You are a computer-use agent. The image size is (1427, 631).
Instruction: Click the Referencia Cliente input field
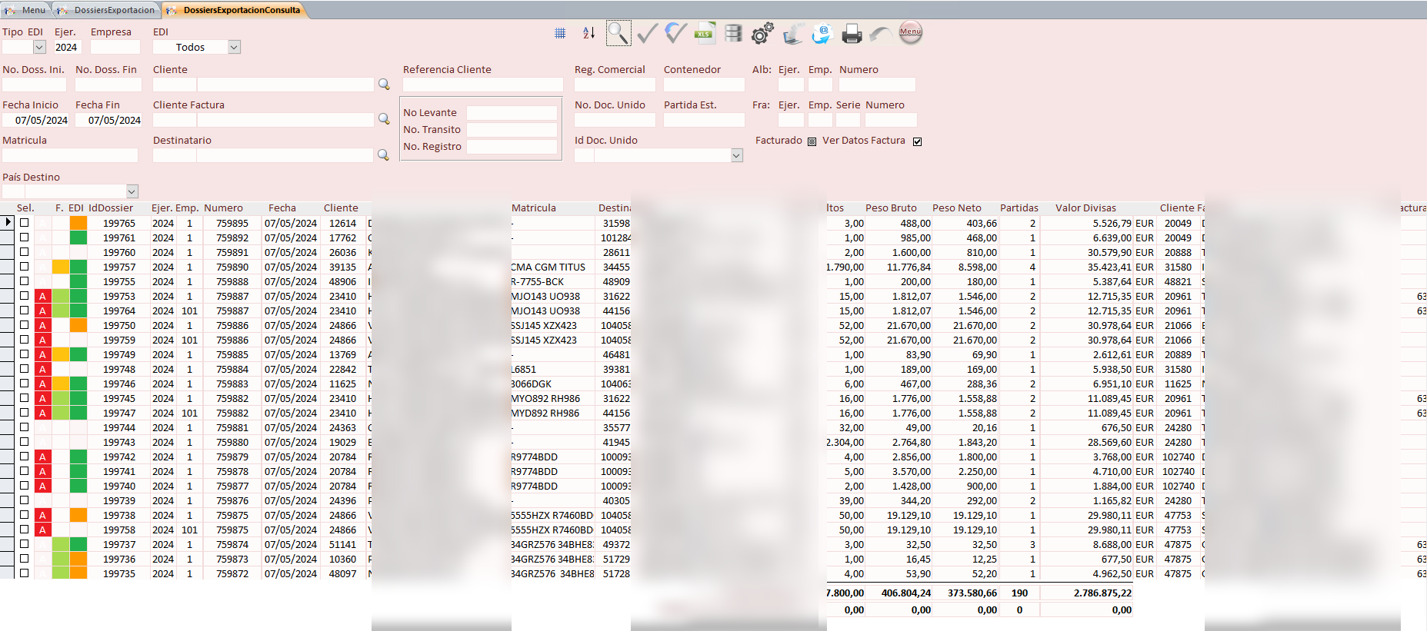[x=483, y=85]
